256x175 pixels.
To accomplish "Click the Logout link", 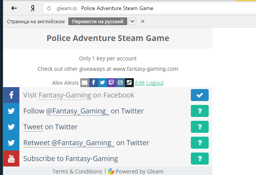I will 155,83.
